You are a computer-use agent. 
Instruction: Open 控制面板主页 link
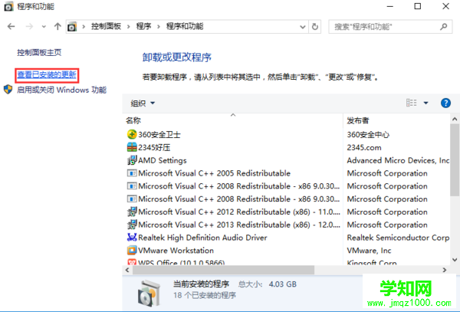tap(39, 52)
